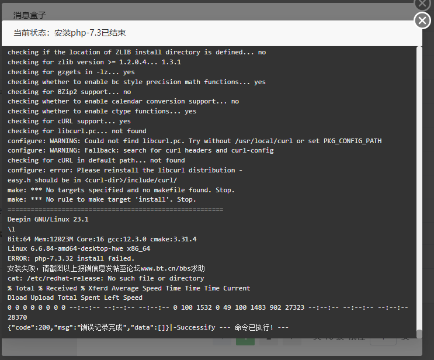Screen dimensions: 434x360
Task: Select the Linux 6.6.84-amd64 kernel line
Action: click(79, 249)
